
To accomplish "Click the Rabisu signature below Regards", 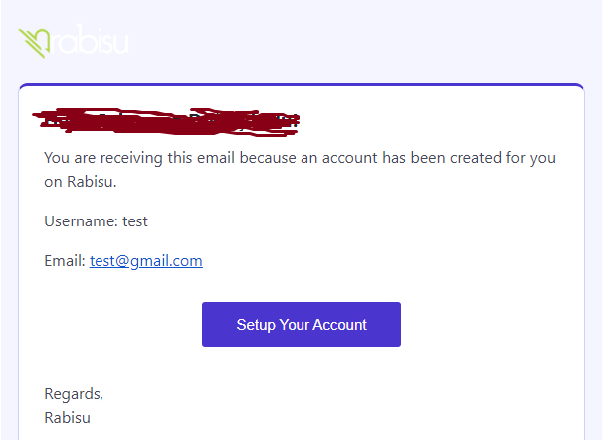I will (68, 417).
